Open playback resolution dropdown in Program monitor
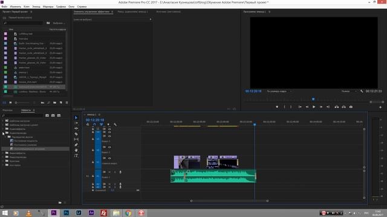Image resolution: width=387 pixels, height=217 pixels. pos(349,91)
